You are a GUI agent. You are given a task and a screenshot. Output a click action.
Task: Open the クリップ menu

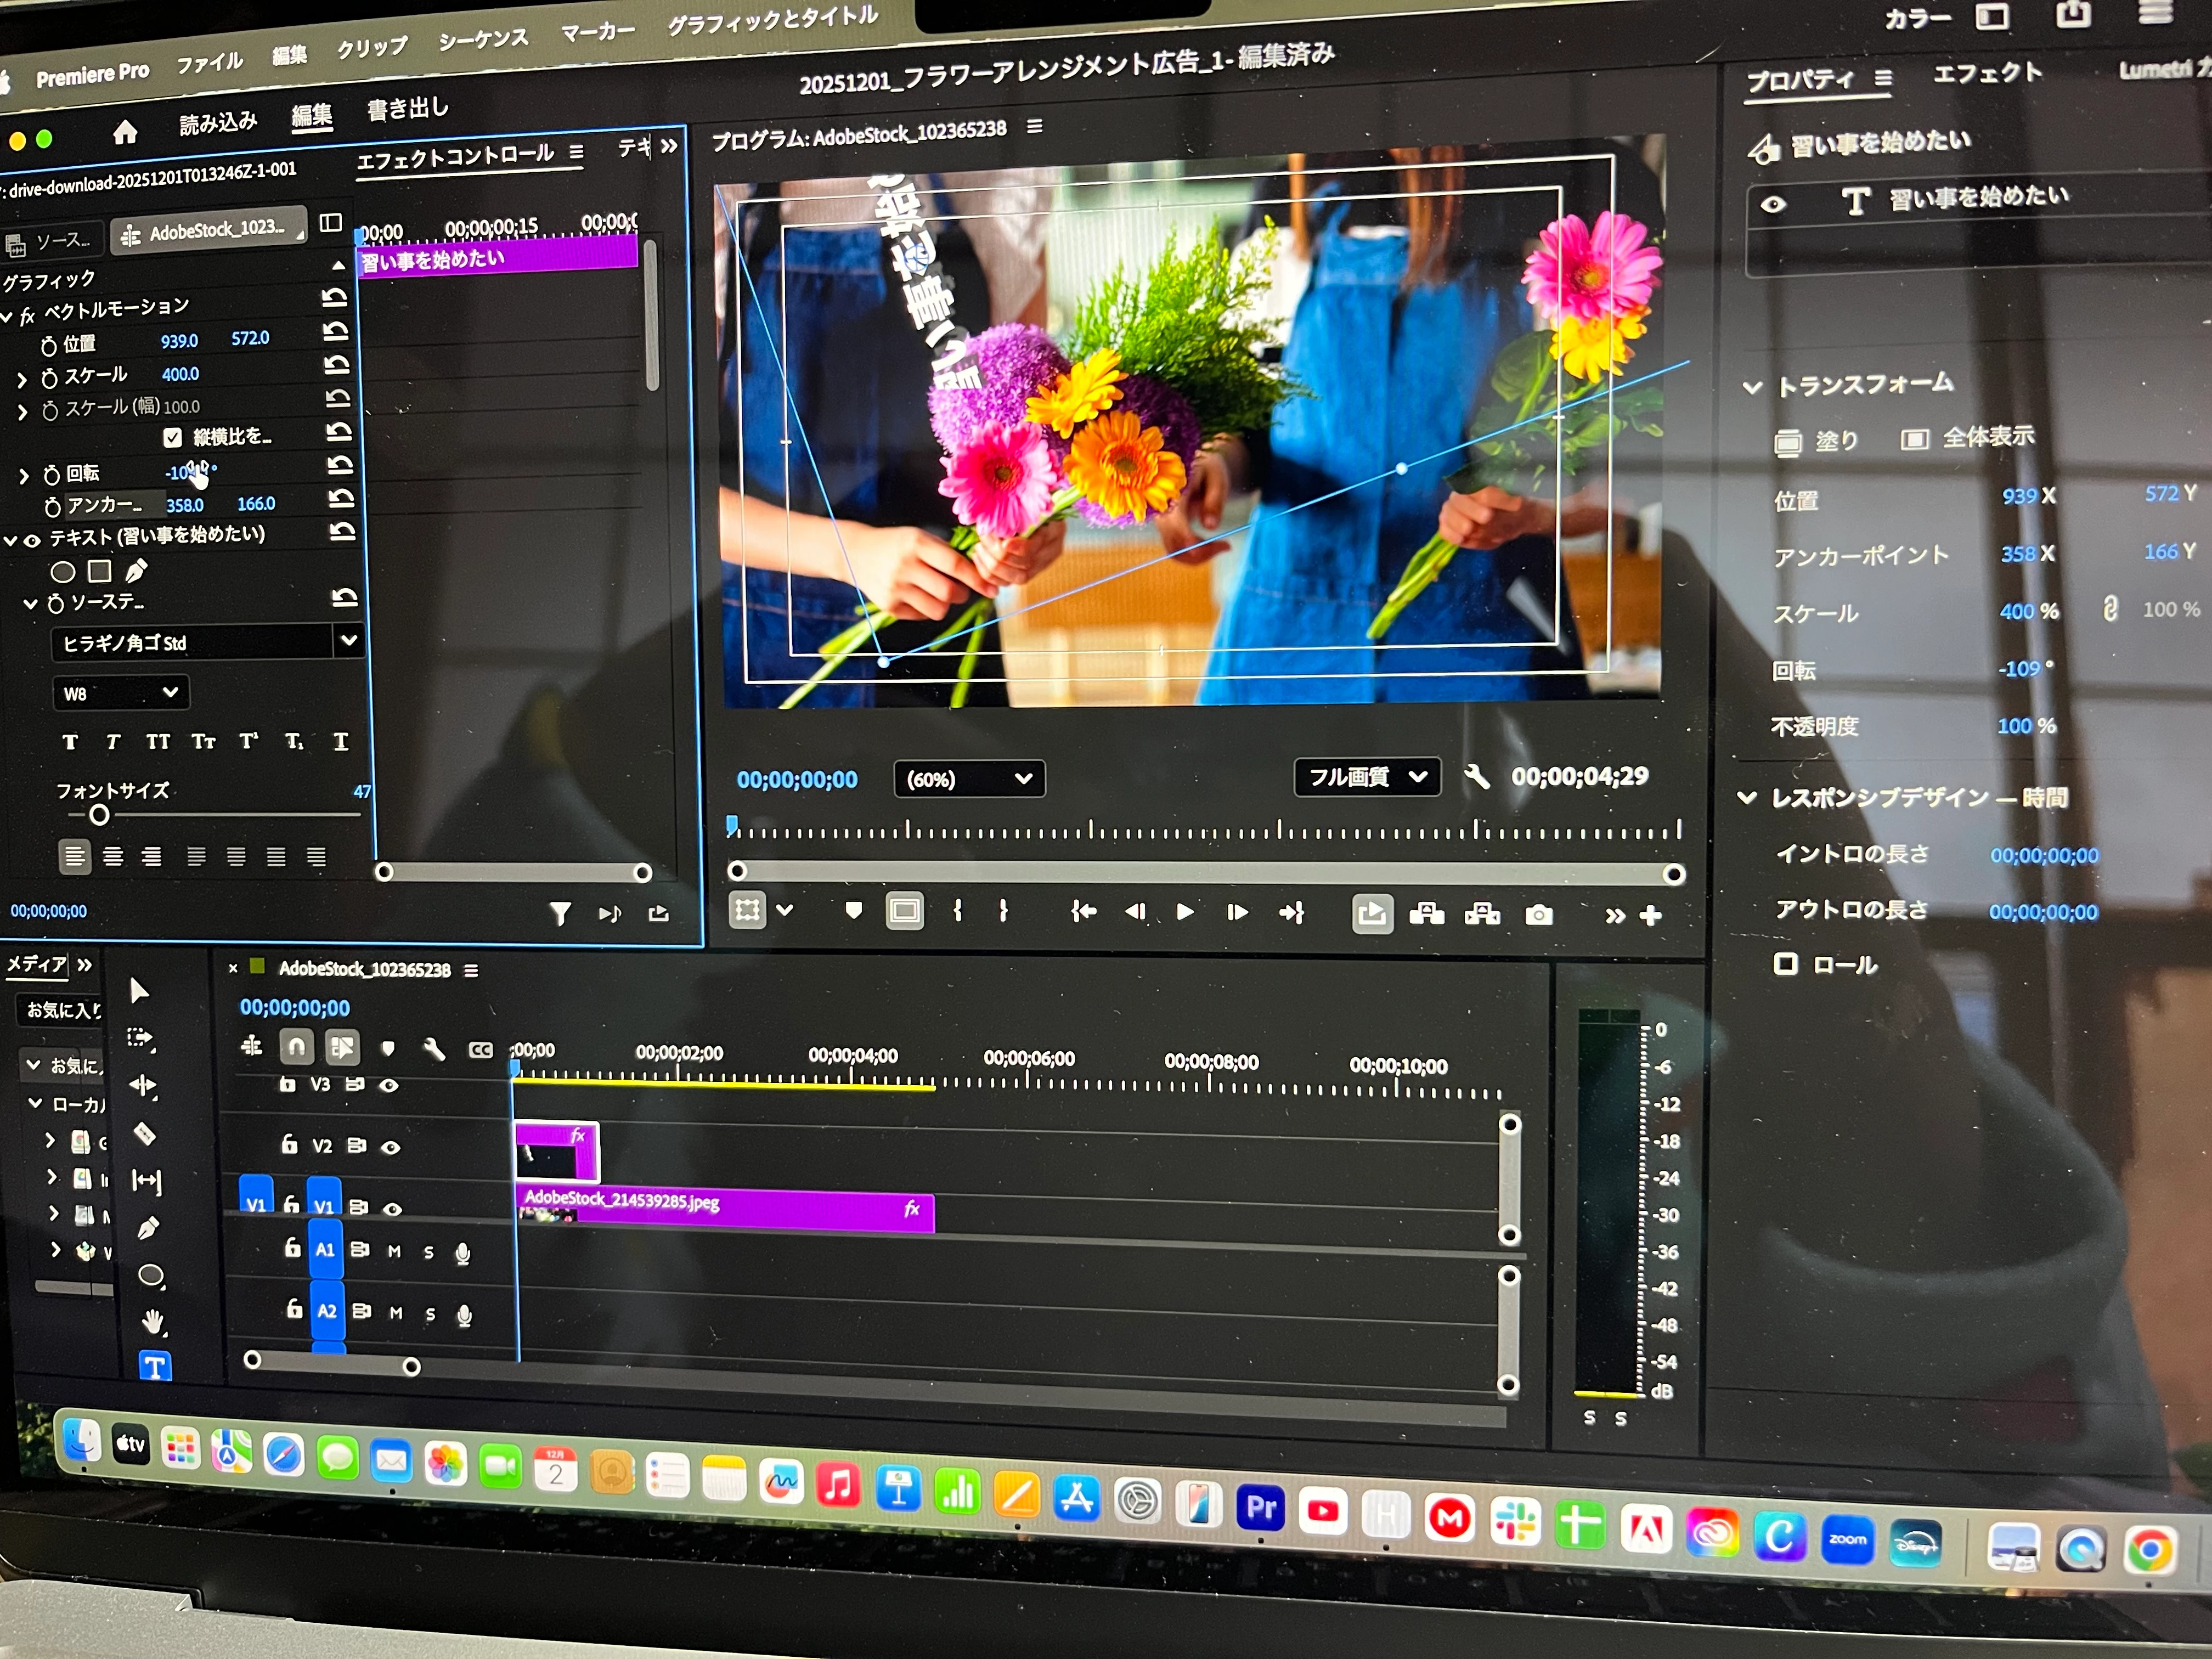(x=371, y=47)
